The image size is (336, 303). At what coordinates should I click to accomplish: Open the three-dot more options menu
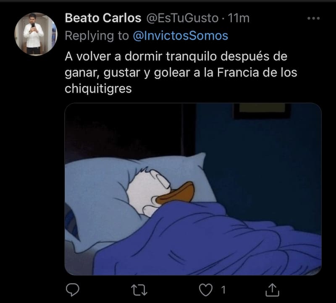point(313,18)
